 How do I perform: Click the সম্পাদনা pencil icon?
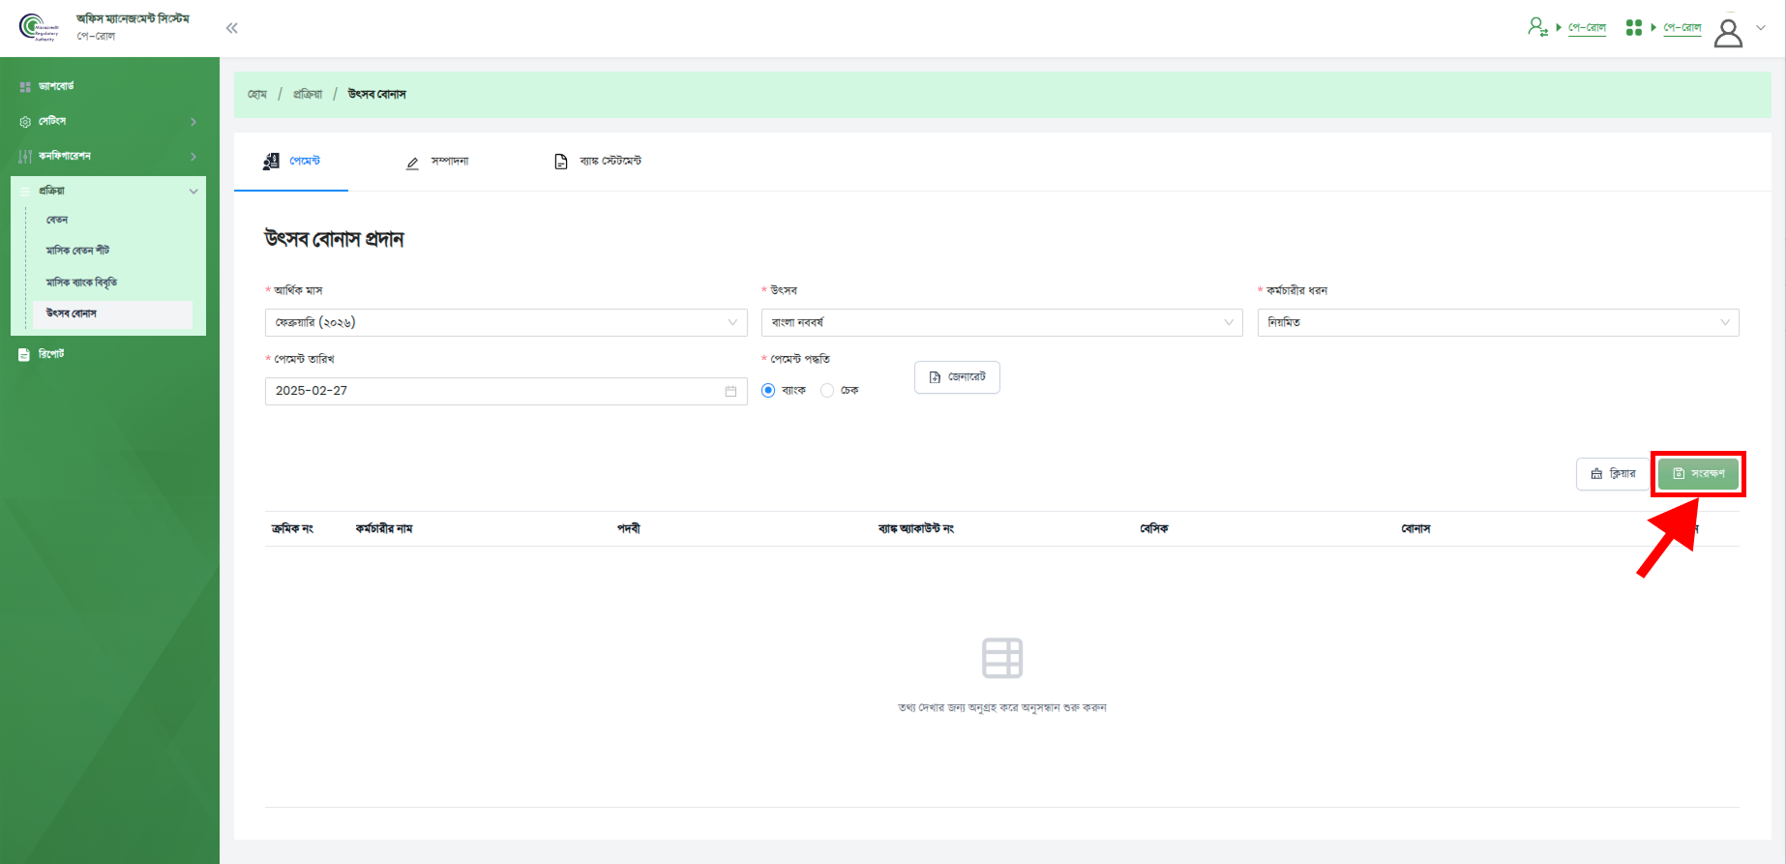[x=412, y=163]
